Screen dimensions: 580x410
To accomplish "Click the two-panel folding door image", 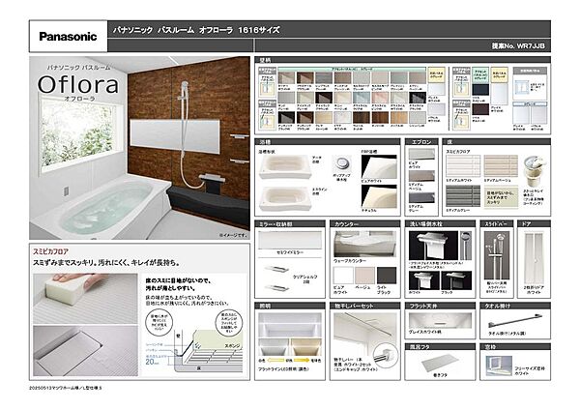I will point(534,258).
